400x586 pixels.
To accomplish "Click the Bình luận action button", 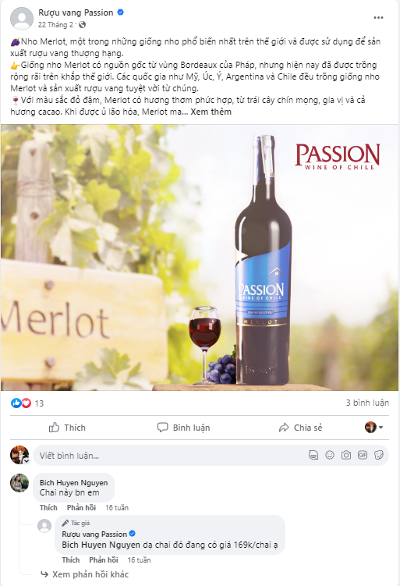I will (x=184, y=428).
